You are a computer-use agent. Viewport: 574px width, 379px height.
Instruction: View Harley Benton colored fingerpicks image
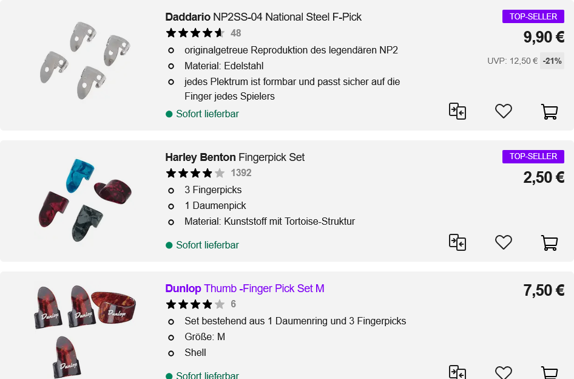[x=85, y=200]
